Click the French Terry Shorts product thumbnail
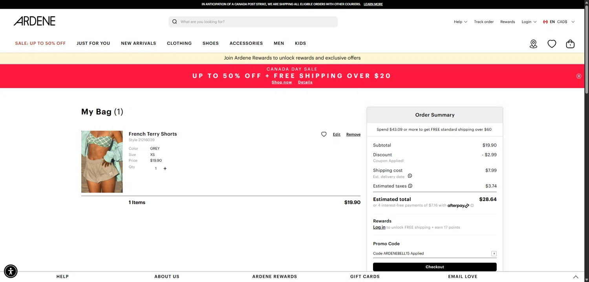 (102, 162)
